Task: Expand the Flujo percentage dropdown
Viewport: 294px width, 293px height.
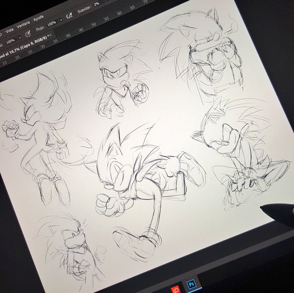Action: point(61,20)
